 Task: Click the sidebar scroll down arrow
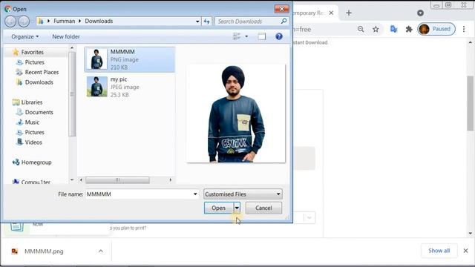pos(72,179)
